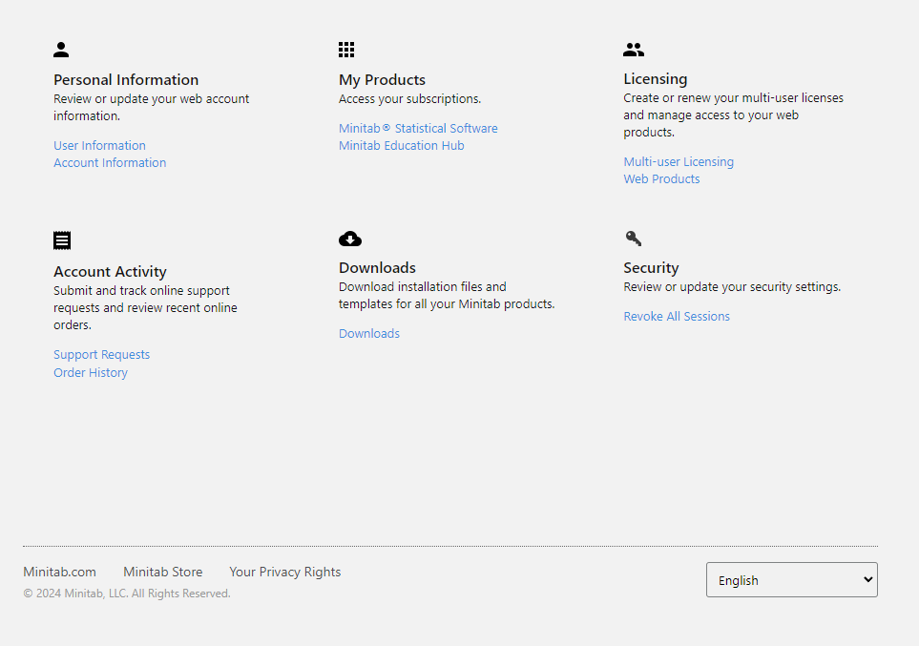Open Your Privacy Rights footer link
This screenshot has width=919, height=646.
point(284,573)
